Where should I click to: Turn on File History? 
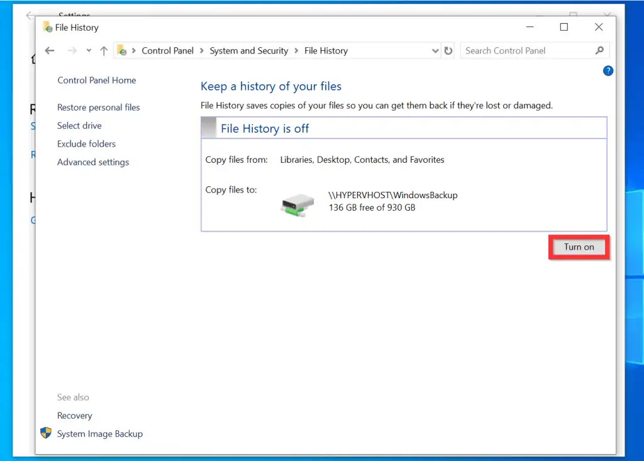(579, 247)
